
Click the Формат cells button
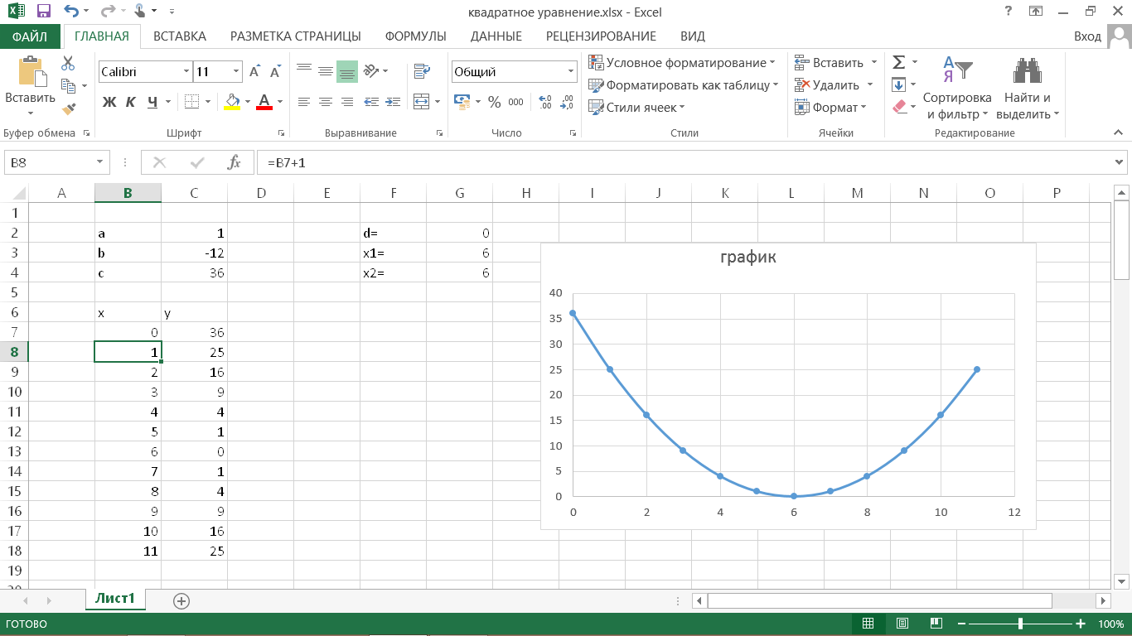(830, 107)
